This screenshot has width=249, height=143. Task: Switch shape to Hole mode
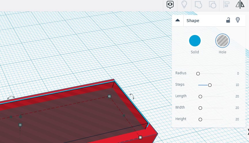point(222,41)
